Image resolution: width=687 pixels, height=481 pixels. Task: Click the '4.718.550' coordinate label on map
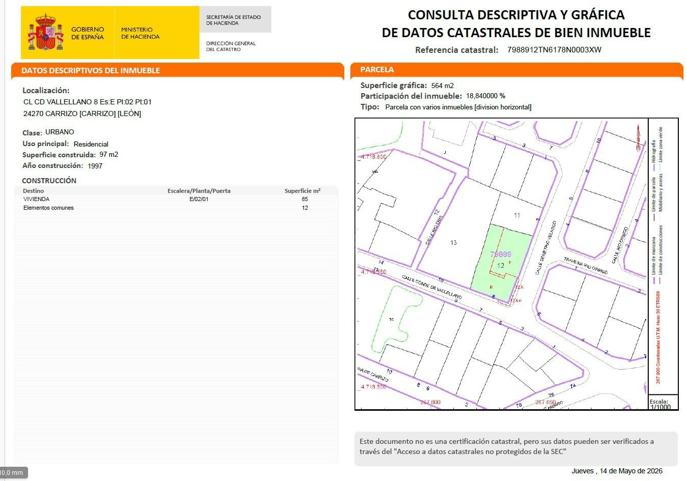[x=373, y=272]
